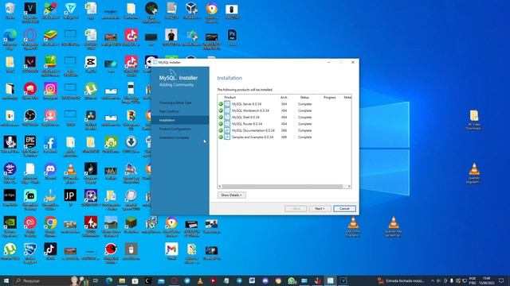Click the Product column header
The image size is (510, 286).
coord(230,97)
